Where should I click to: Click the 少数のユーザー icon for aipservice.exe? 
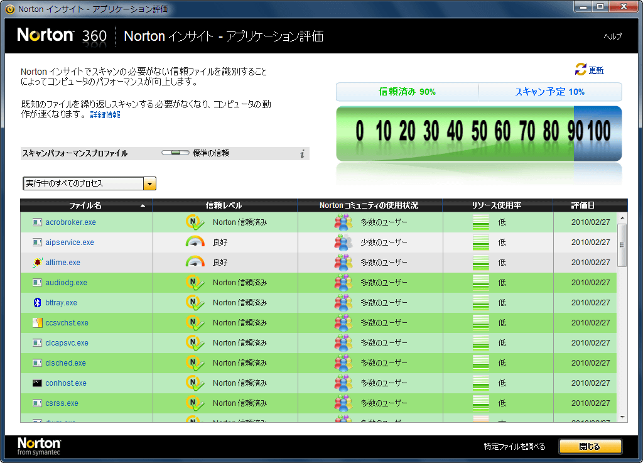pos(343,242)
